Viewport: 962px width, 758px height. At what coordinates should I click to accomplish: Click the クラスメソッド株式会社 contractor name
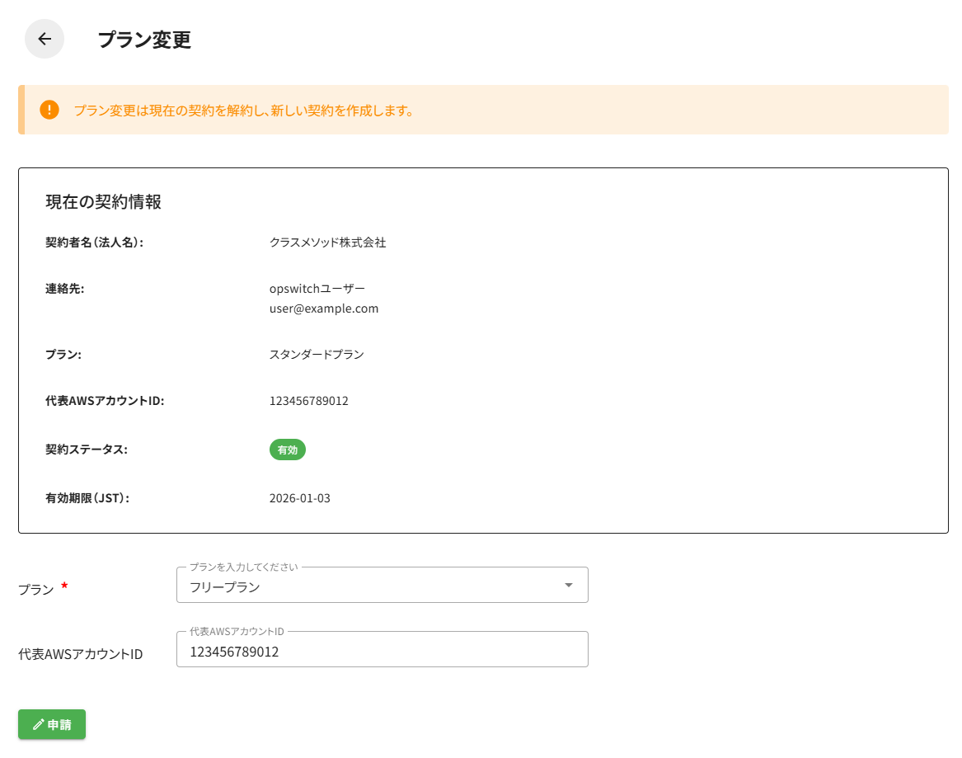click(x=327, y=242)
